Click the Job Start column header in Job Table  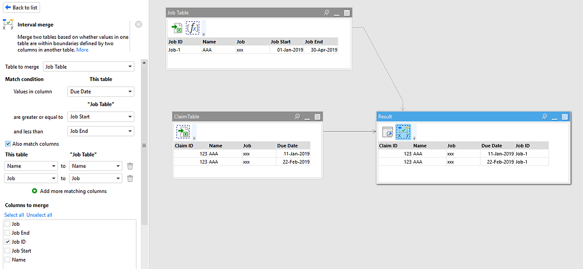coord(287,42)
